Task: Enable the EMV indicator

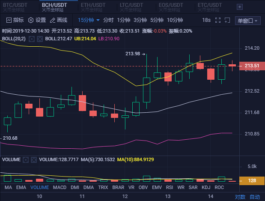Action: pos(157,187)
